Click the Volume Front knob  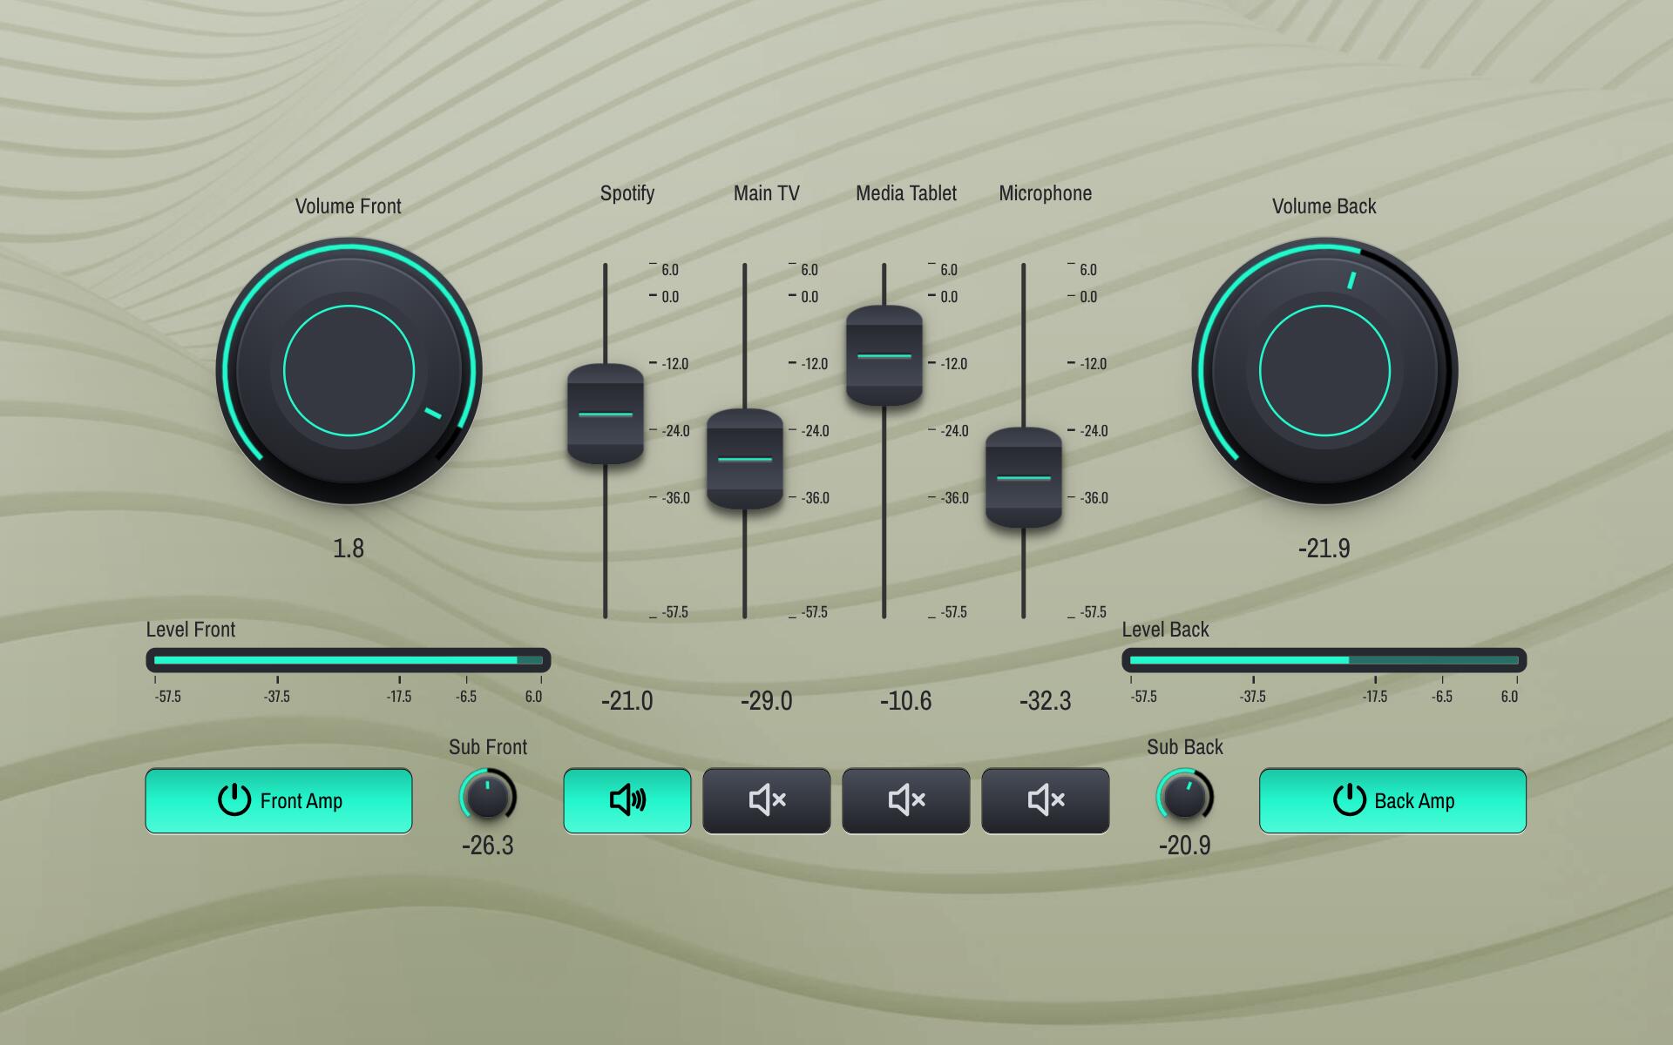349,371
